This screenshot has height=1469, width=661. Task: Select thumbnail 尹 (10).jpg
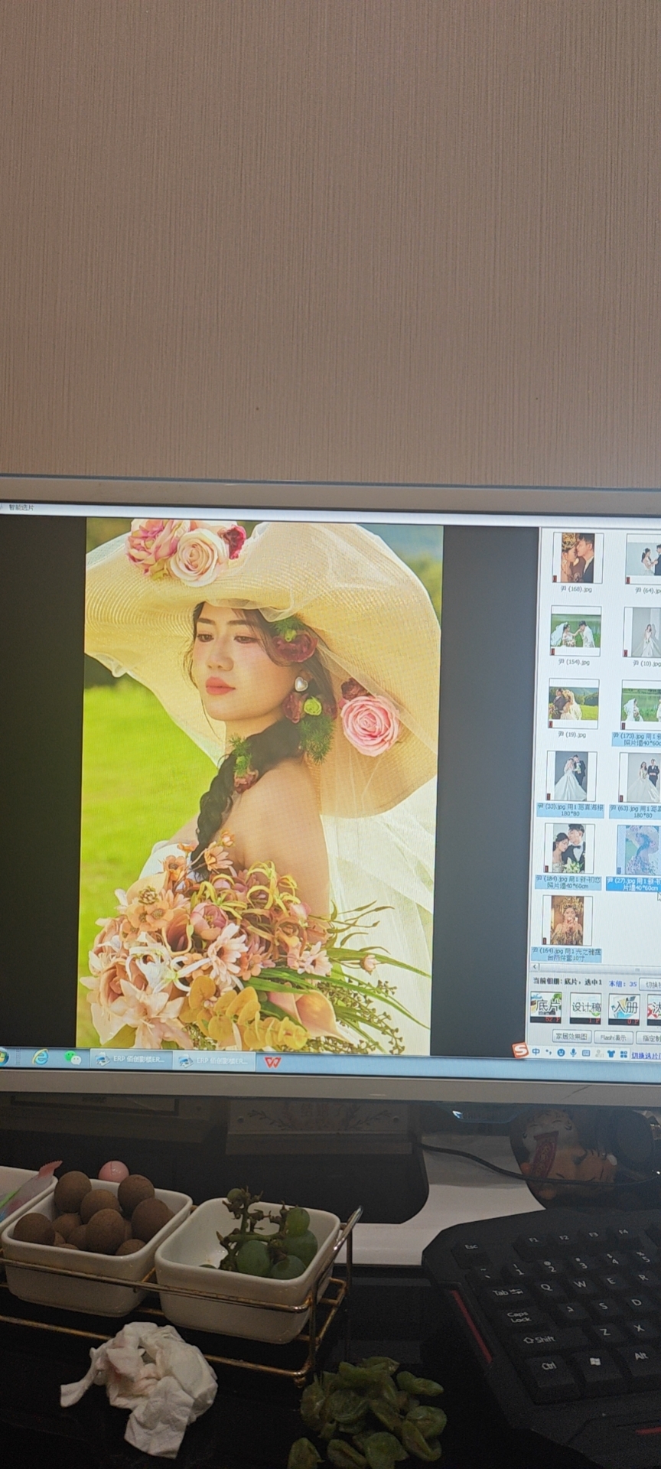click(643, 632)
